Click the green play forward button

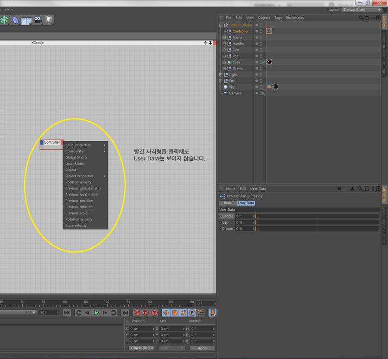click(x=96, y=313)
